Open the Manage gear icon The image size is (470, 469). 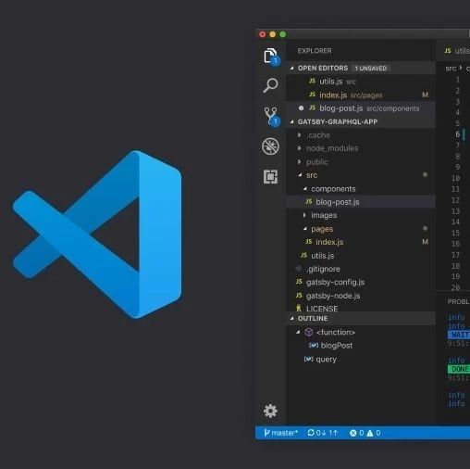tap(270, 411)
